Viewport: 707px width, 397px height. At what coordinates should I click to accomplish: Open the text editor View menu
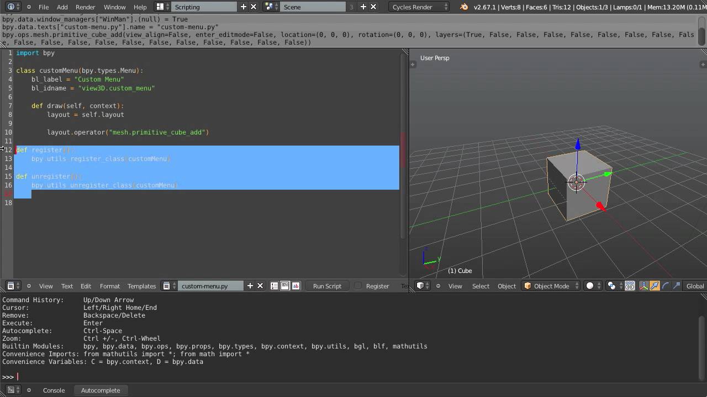pos(46,286)
